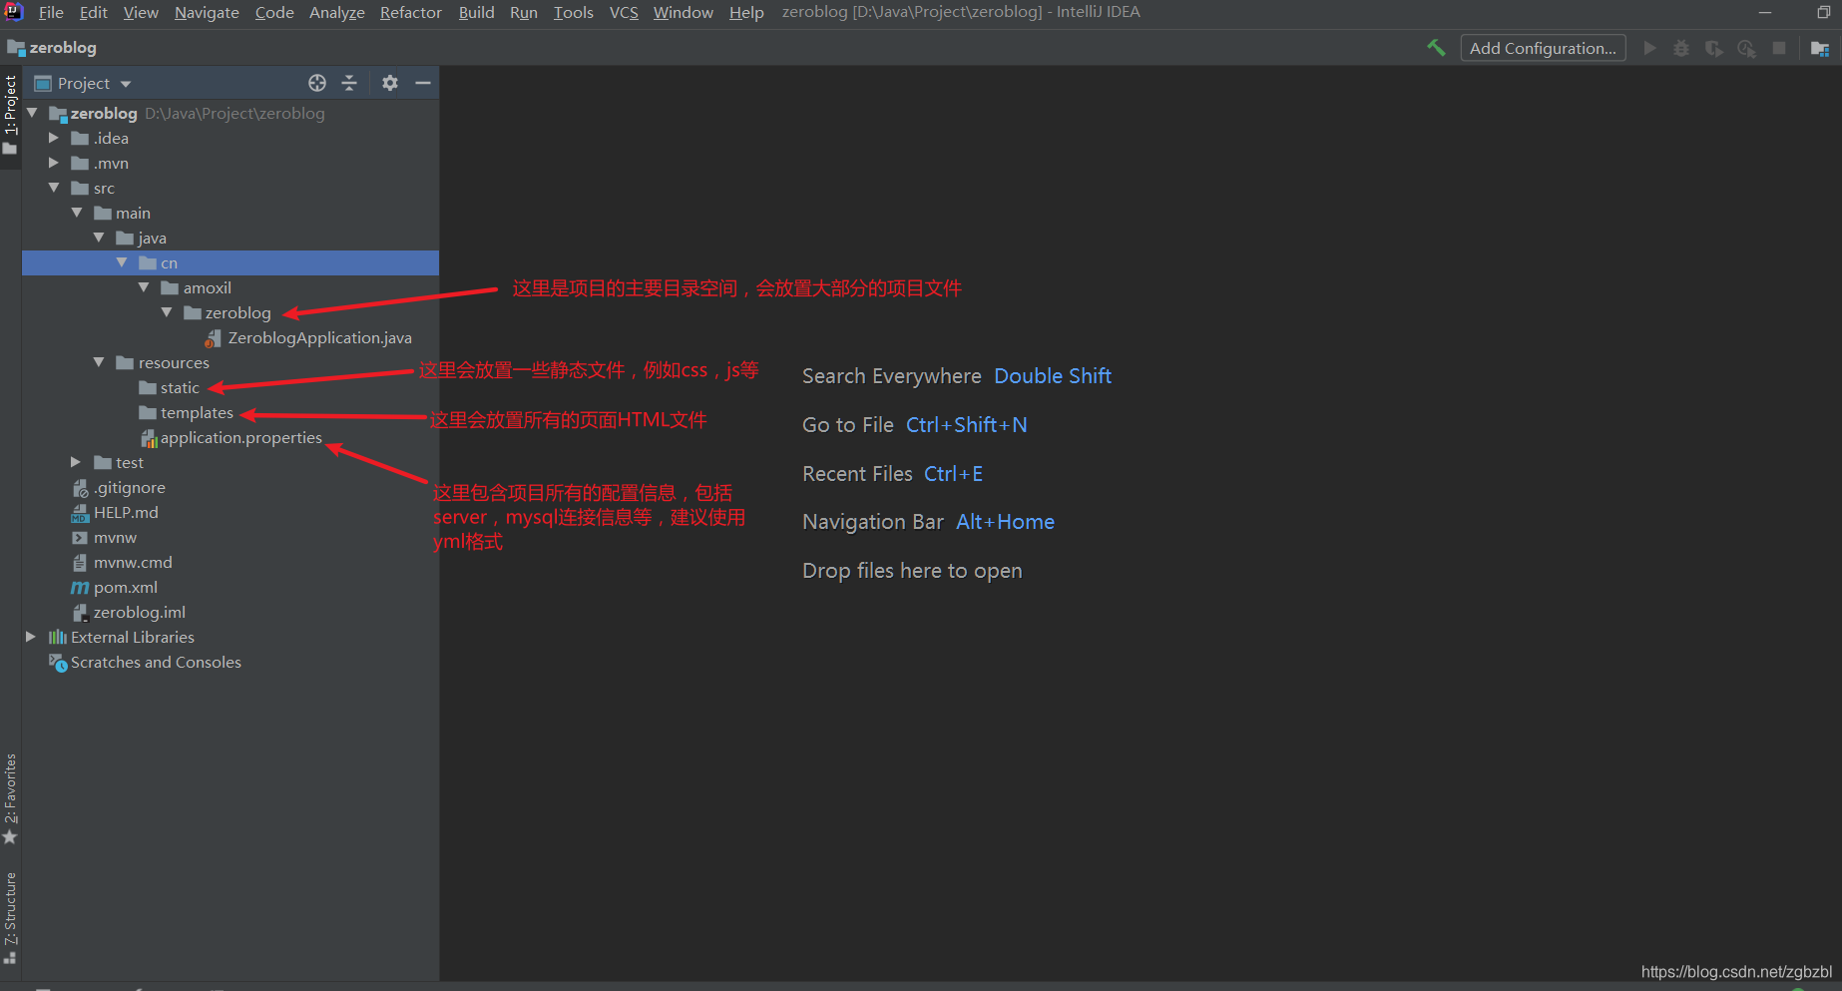Toggle the Structure tool window tab
The width and height of the screenshot is (1842, 991).
tap(10, 916)
